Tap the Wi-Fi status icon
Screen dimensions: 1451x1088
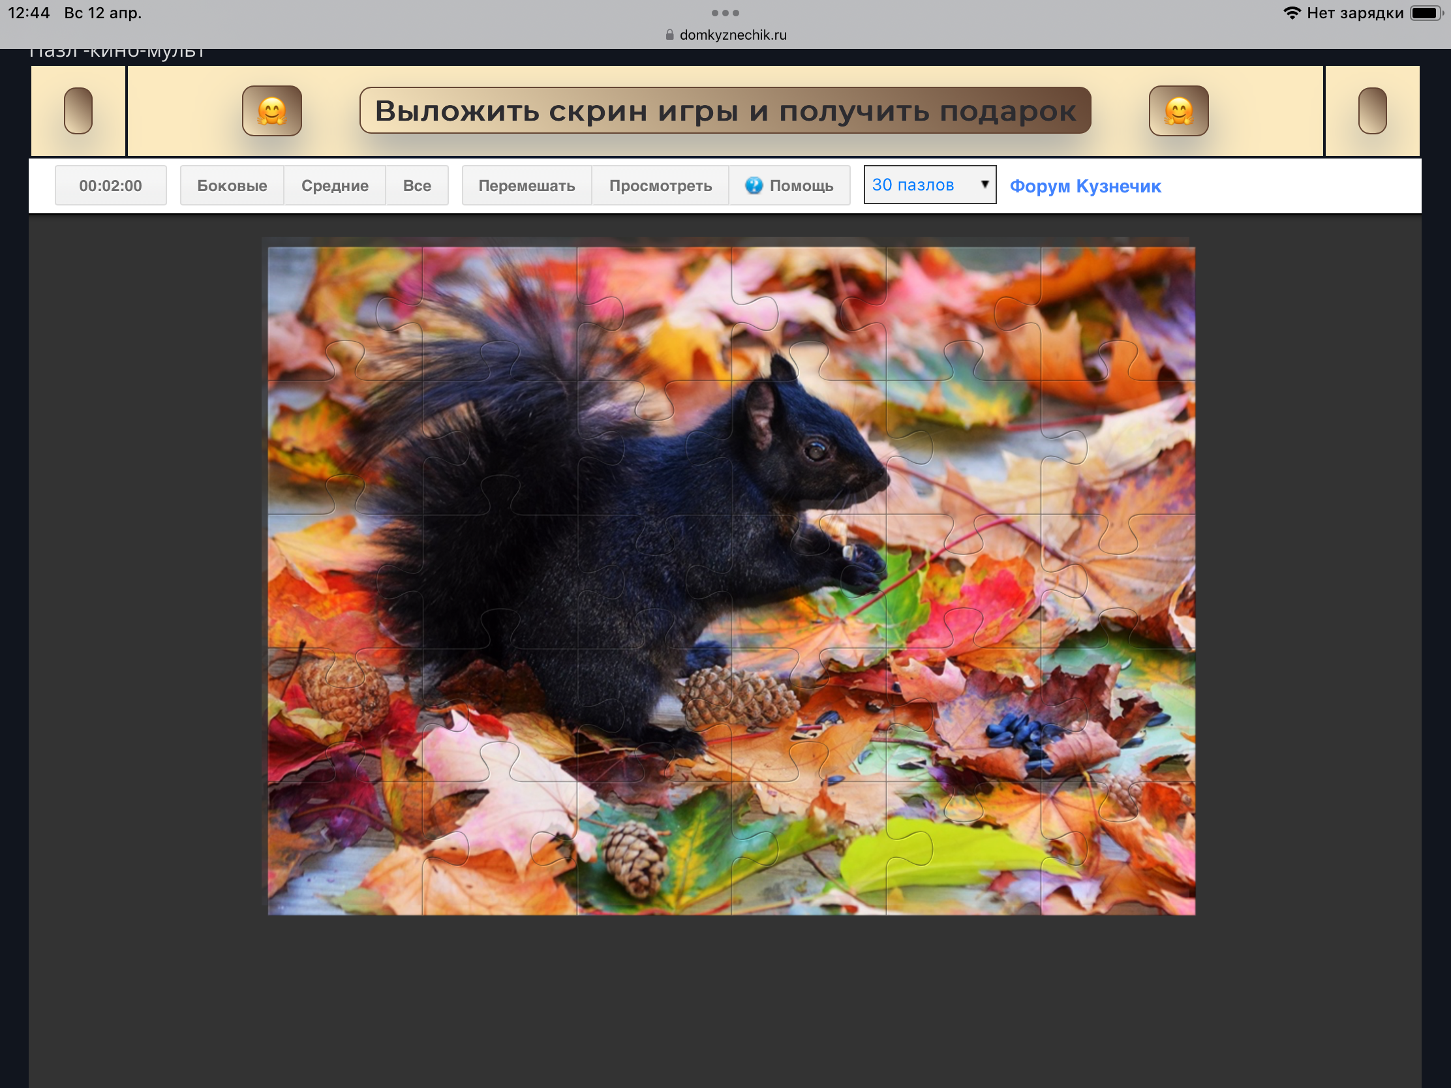pyautogui.click(x=1292, y=13)
